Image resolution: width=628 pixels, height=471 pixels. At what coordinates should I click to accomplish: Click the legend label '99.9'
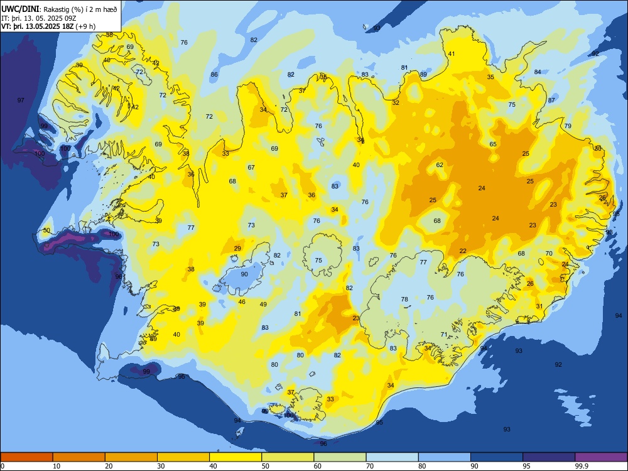click(x=581, y=466)
